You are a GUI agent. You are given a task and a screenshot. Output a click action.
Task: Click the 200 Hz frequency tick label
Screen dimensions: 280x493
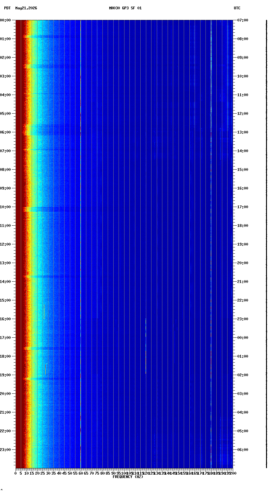pyautogui.click(x=233, y=473)
